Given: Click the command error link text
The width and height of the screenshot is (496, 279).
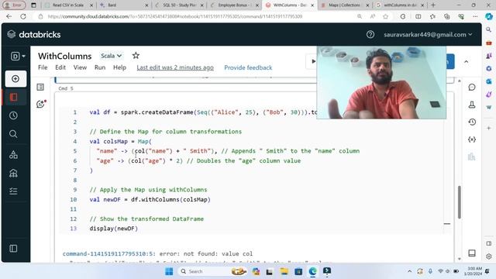Looking at the screenshot, I should click(x=108, y=253).
